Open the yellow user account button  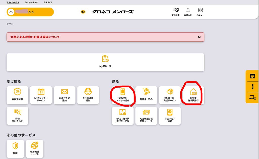point(30,12)
